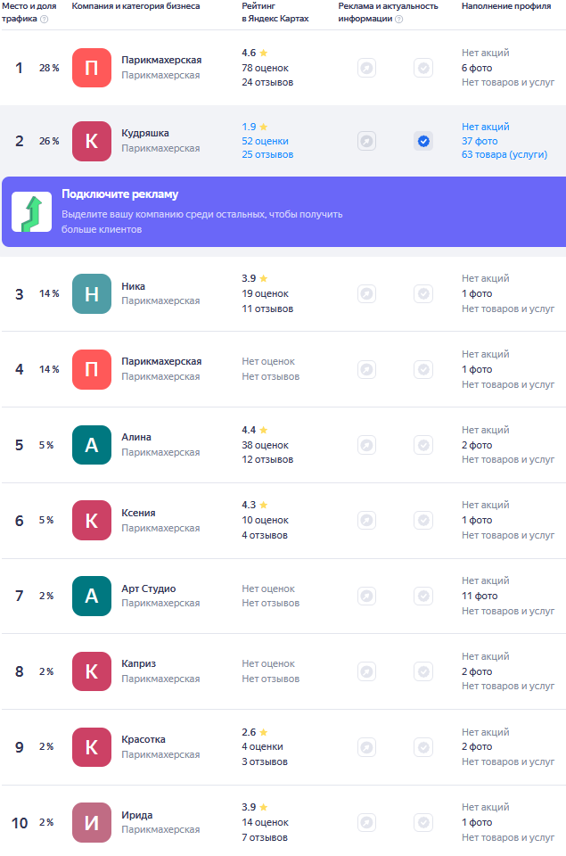Click the advertising indicator icon for Ника
Viewport: 566px width, 856px height.
pos(366,293)
